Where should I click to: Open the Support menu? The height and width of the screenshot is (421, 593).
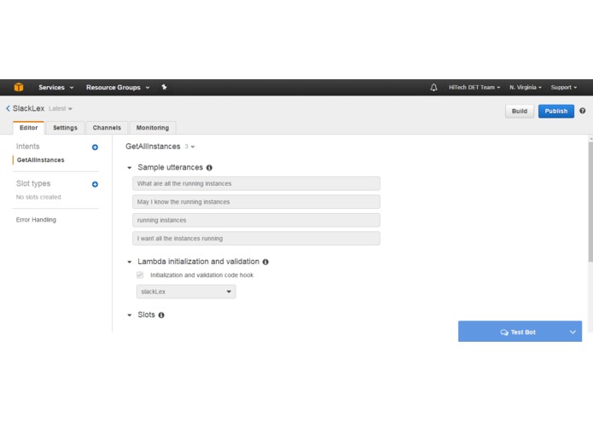pos(563,87)
